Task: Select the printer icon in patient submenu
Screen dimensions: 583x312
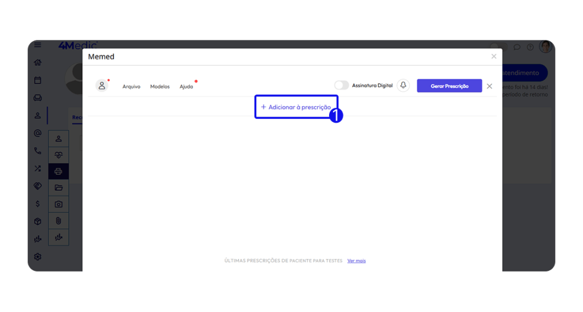Action: tap(58, 171)
